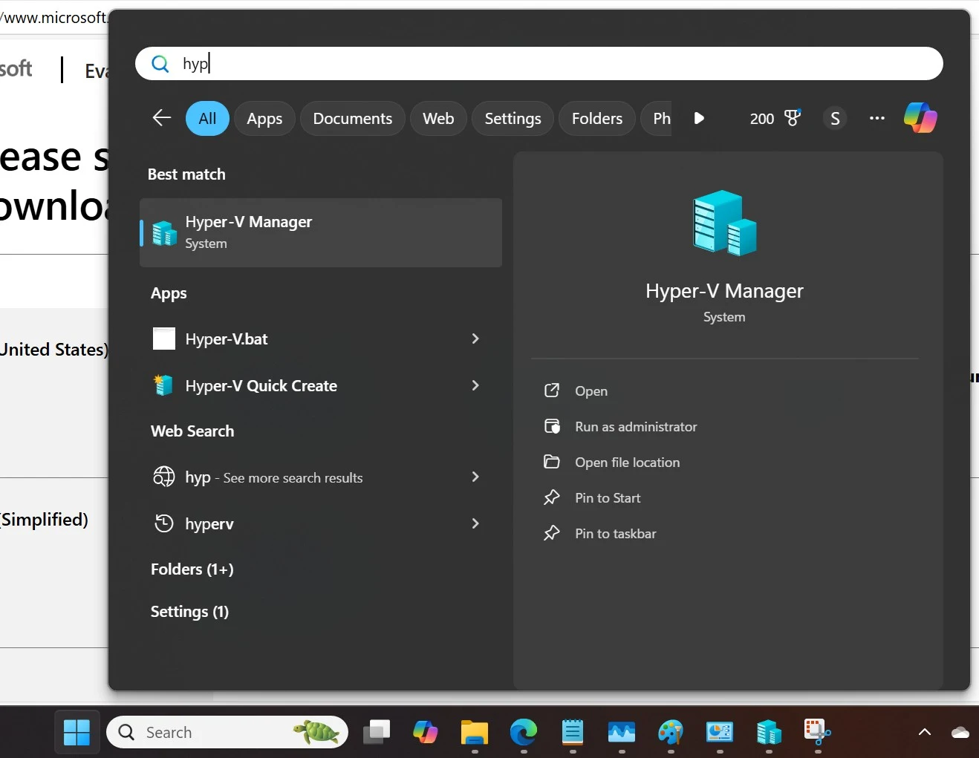Open the blue wave chart taskbar app
The width and height of the screenshot is (979, 758).
pos(622,733)
